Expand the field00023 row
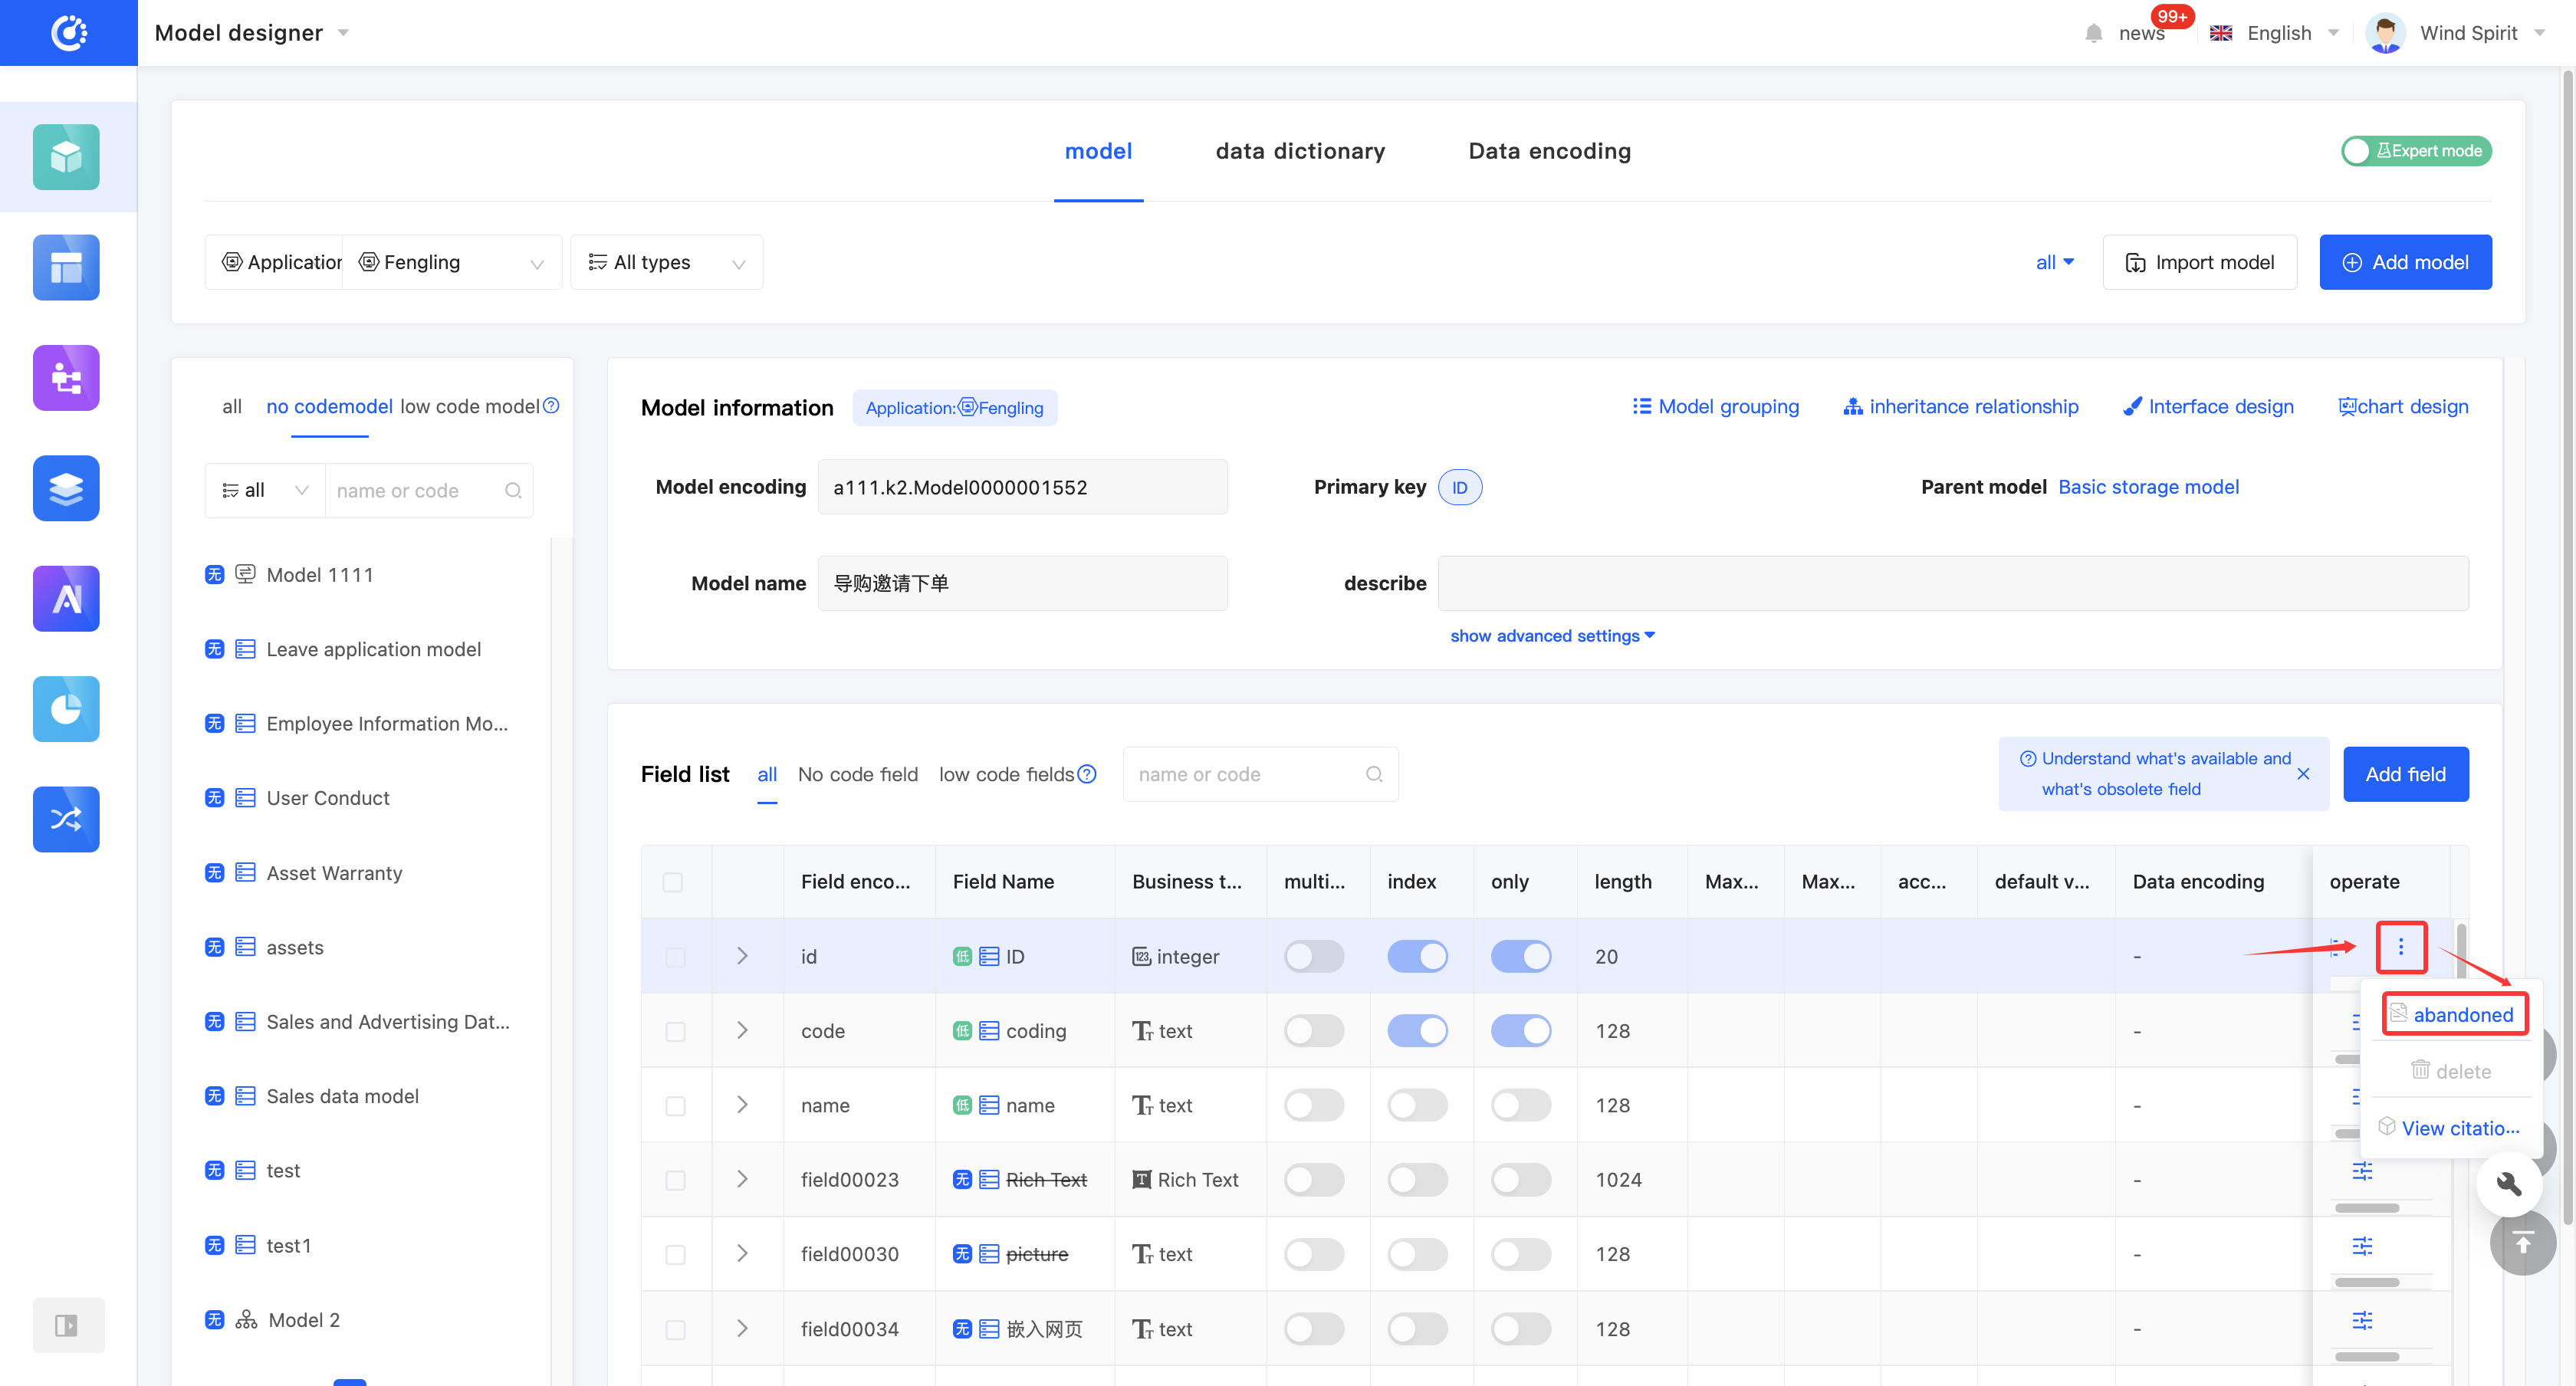Viewport: 2576px width, 1386px height. tap(742, 1180)
